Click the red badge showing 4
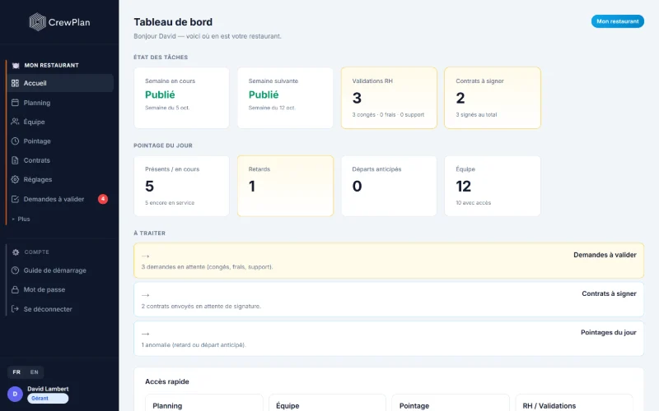Viewport: 659px width, 411px height. click(103, 199)
